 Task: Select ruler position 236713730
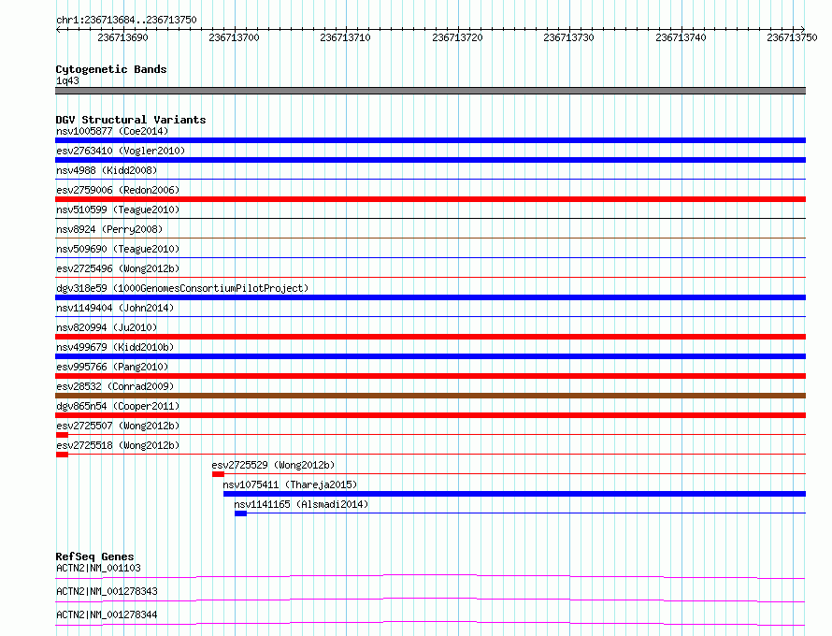tap(568, 37)
